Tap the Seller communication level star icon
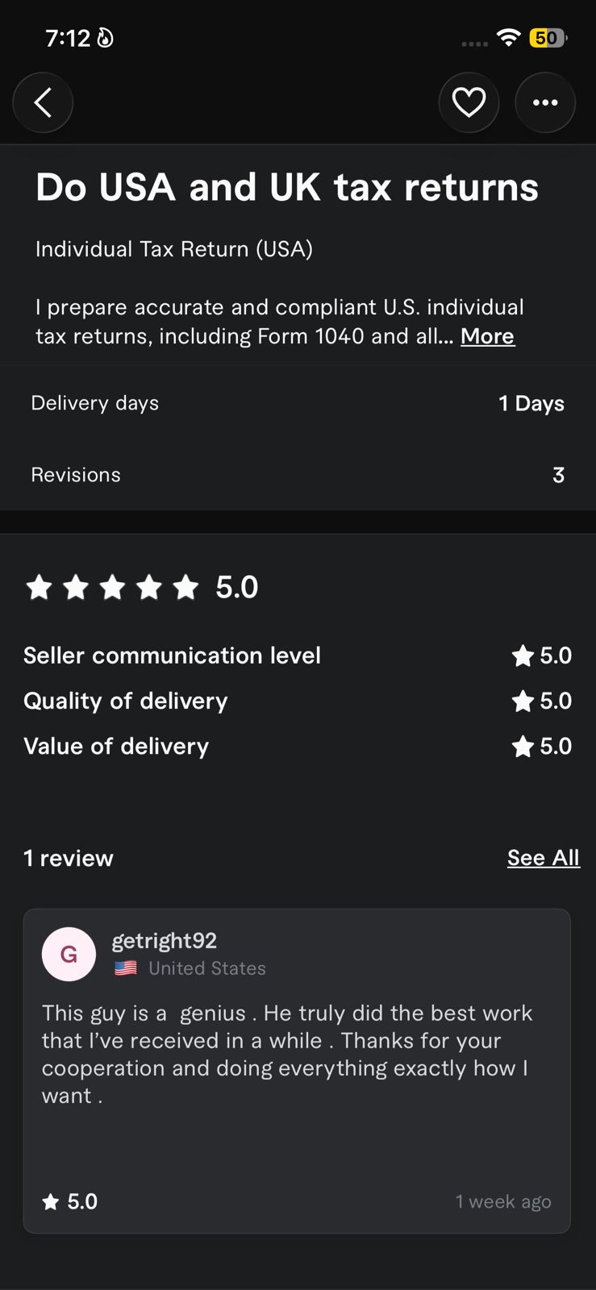The width and height of the screenshot is (596, 1290). 523,656
